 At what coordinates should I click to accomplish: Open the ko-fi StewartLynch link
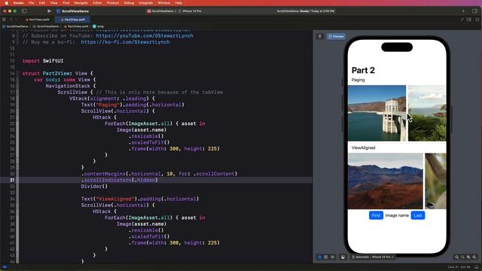[x=126, y=42]
